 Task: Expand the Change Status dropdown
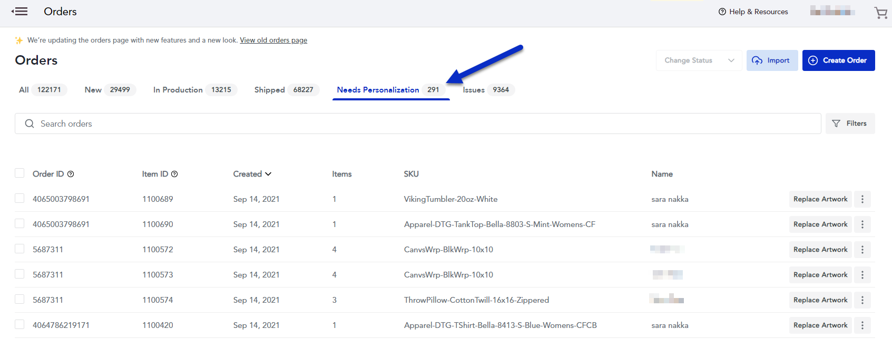(699, 60)
